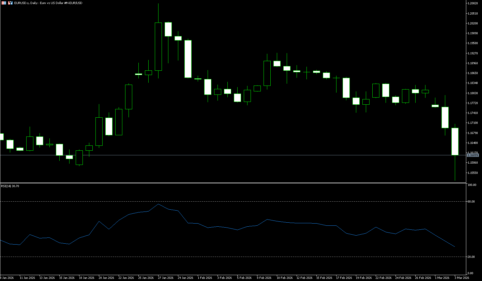This screenshot has height=281, width=482.
Task: Select the RSI(14) 30.70 indicator label
Action: (x=10, y=186)
